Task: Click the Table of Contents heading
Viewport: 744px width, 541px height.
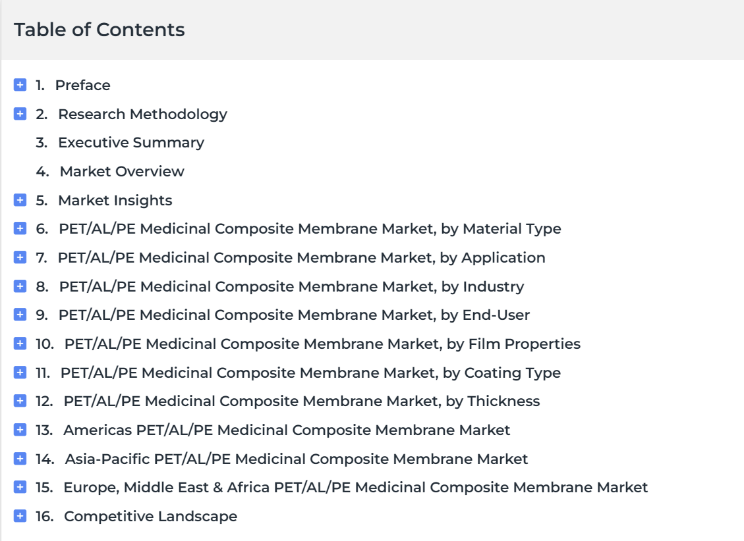Action: (x=100, y=30)
